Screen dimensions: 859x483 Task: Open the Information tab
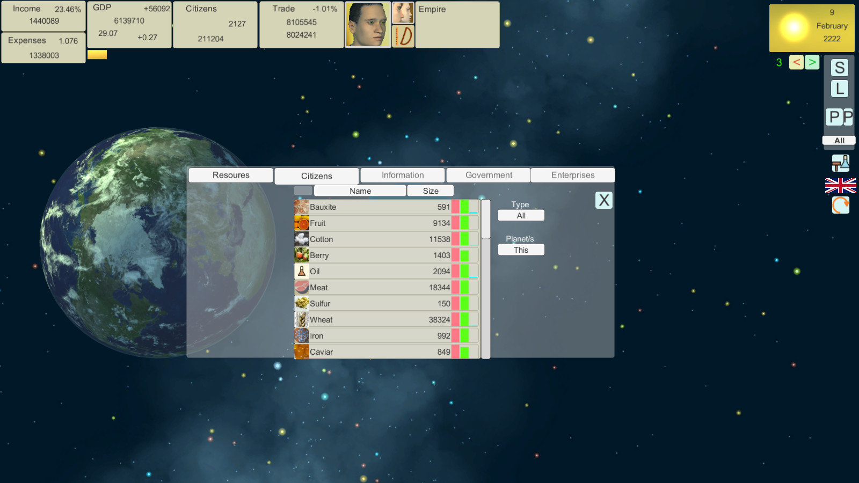click(403, 175)
